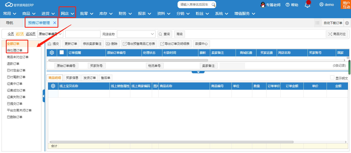Filter by 今天 link
This screenshot has height=153, width=351.
click(x=11, y=34)
